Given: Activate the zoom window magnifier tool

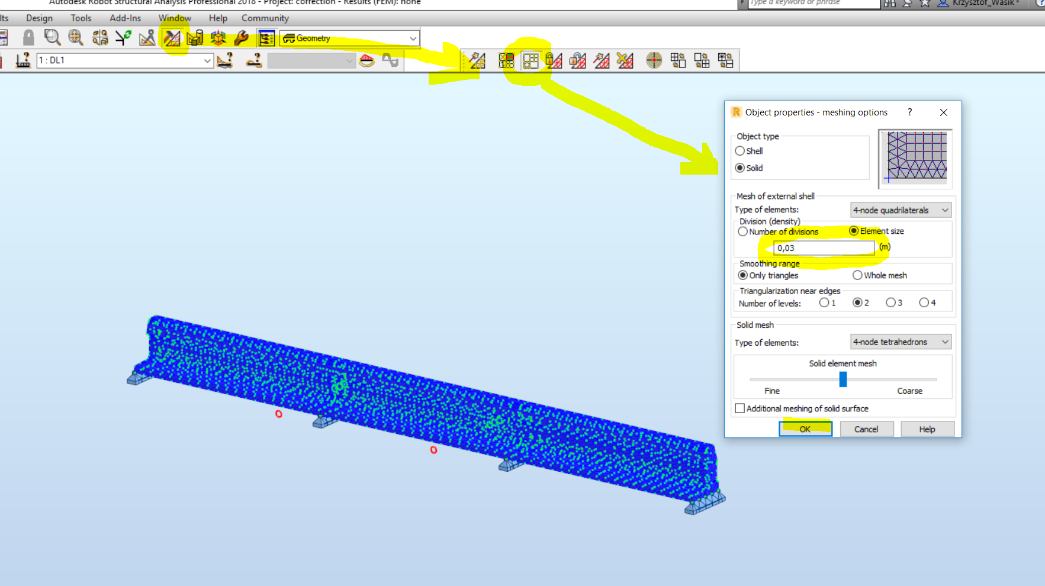Looking at the screenshot, I should [x=52, y=38].
